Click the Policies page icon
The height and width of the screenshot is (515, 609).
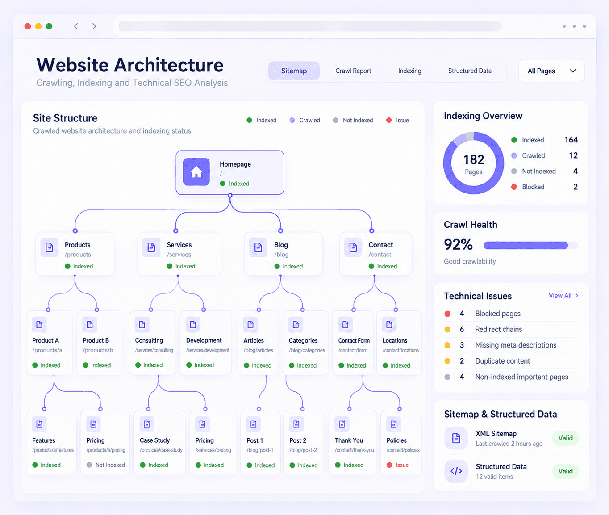coord(394,424)
